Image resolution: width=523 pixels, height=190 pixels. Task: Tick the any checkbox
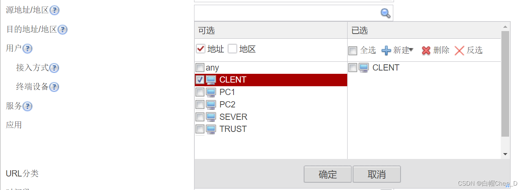pyautogui.click(x=200, y=68)
